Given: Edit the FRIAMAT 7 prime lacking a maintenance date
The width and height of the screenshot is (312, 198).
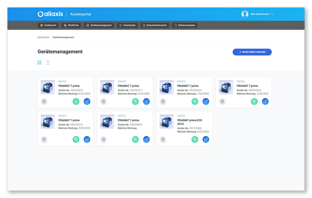Looking at the screenshot, I should coord(147,139).
